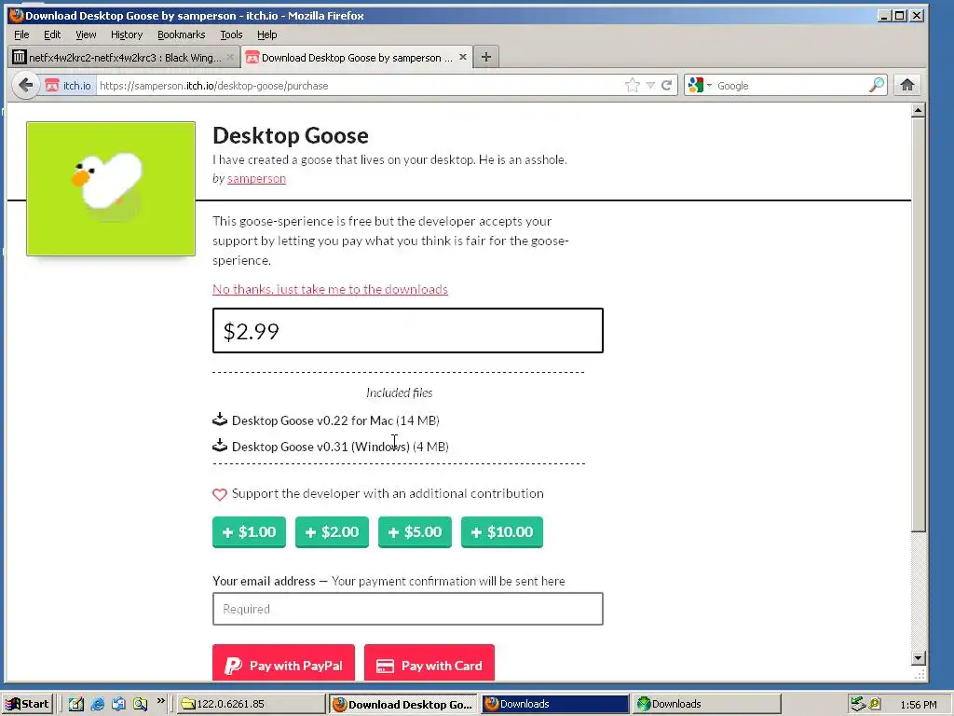
Task: Click download icon for Desktop Goose Windows file
Action: click(x=220, y=446)
